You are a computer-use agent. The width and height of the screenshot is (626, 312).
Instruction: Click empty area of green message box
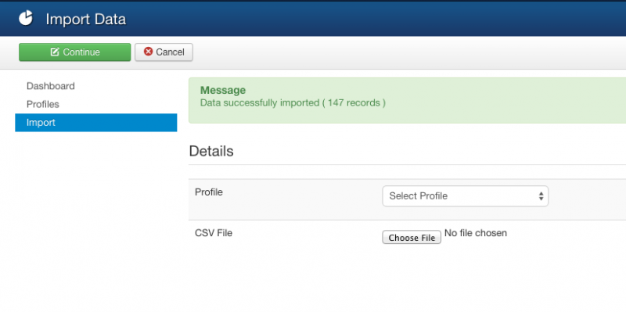pos(499,101)
